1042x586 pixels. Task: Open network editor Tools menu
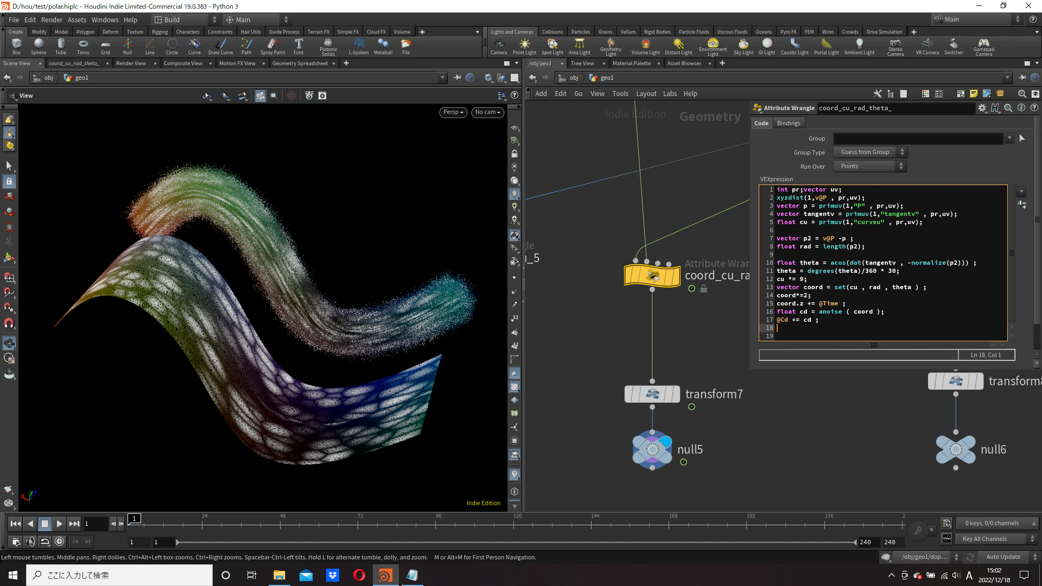pos(620,94)
